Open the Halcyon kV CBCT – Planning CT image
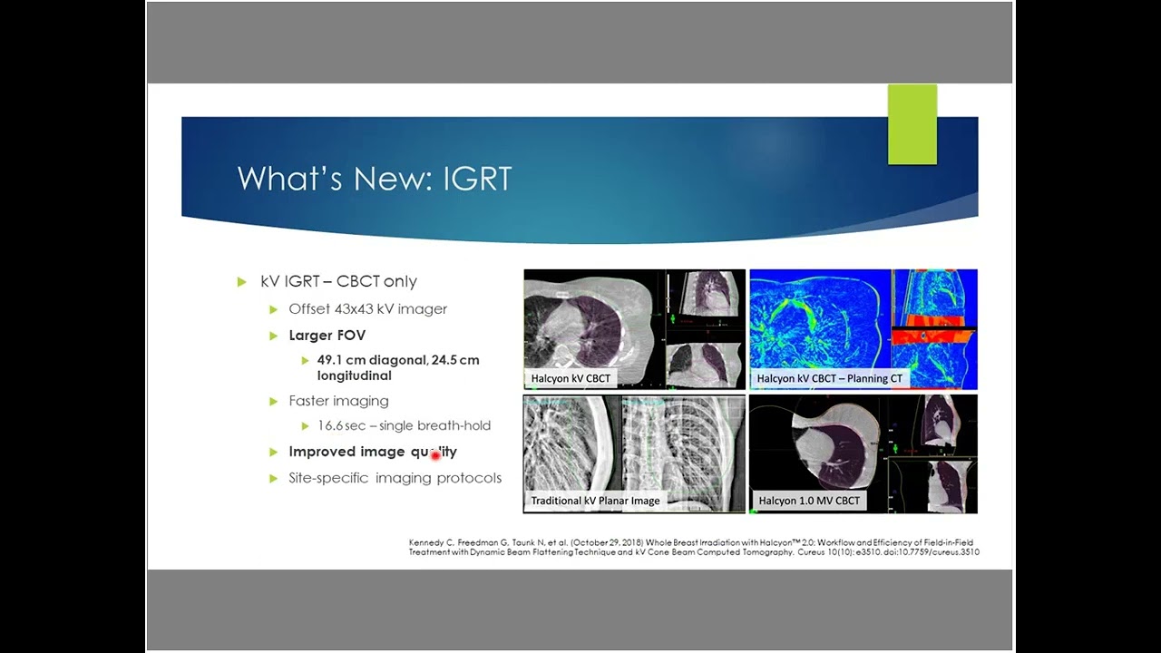Viewport: 1161px width, 653px height. [863, 329]
